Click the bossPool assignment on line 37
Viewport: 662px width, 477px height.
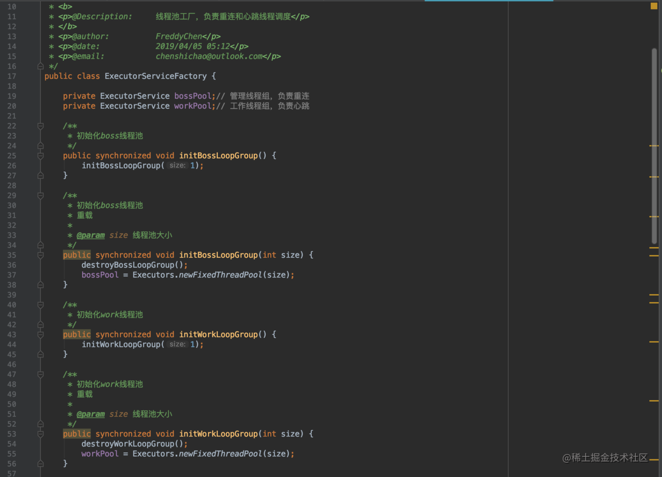(x=100, y=275)
